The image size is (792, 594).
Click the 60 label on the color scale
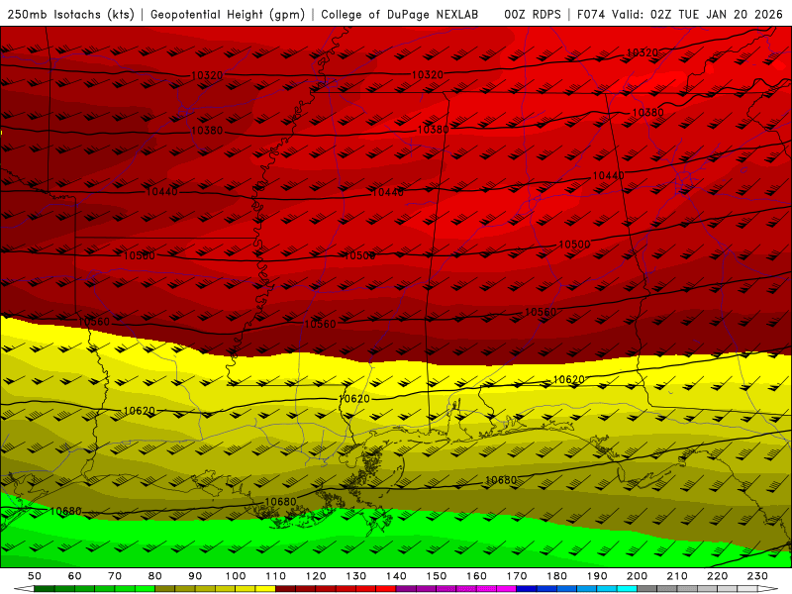[x=75, y=576]
